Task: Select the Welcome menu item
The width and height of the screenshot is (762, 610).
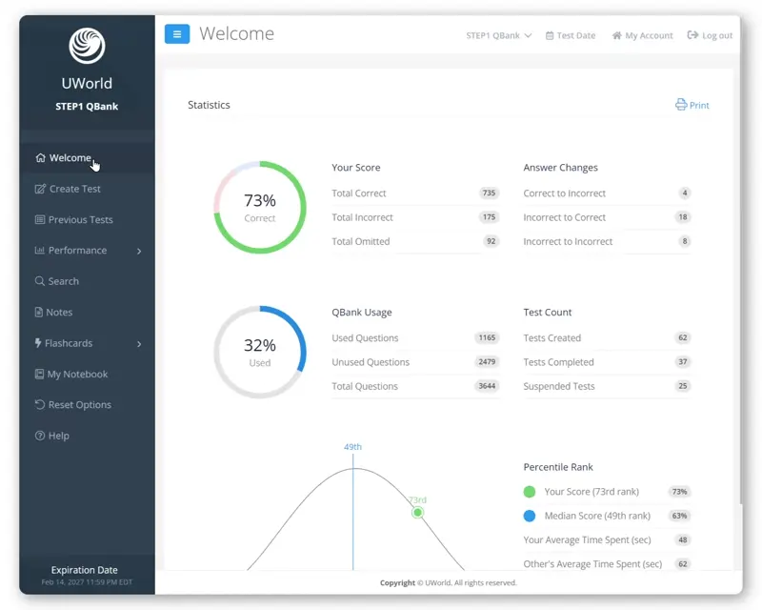Action: 70,158
